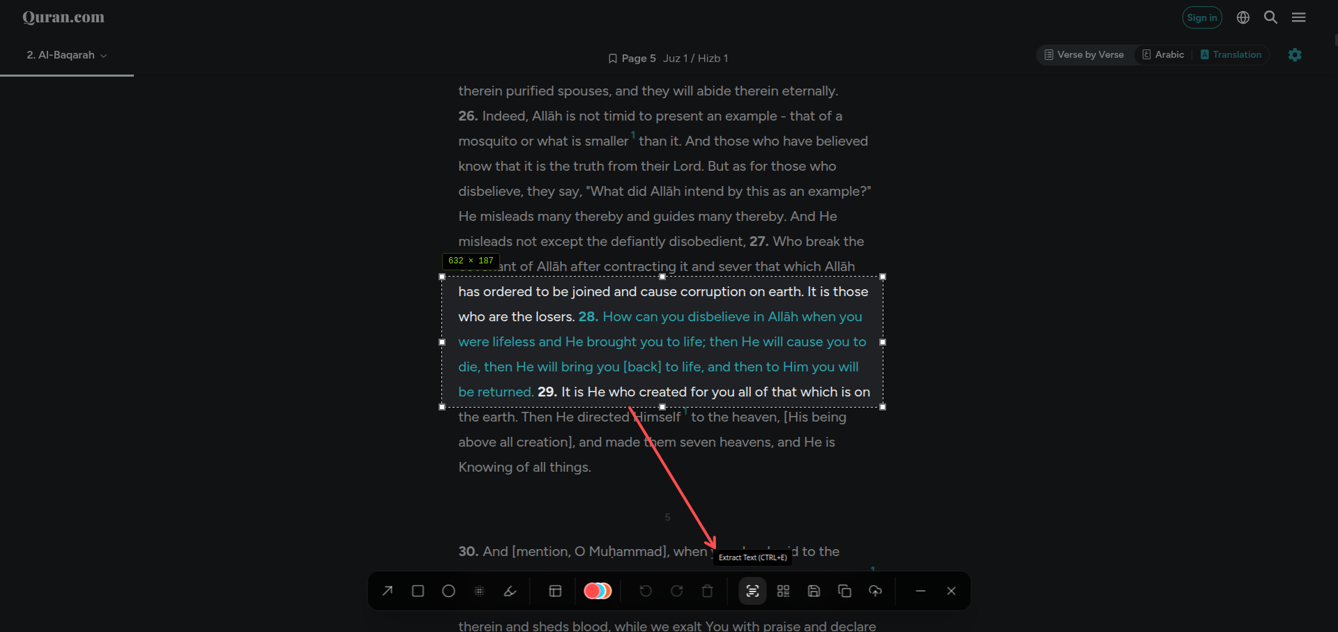Switch to Arabic reading view
The width and height of the screenshot is (1338, 632).
1163,54
